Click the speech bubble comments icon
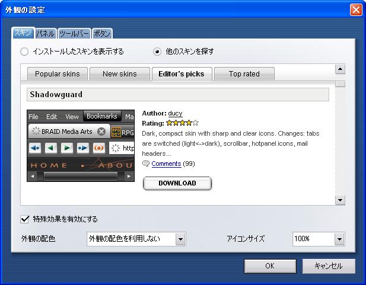Screen dimensions: 366x285 pyautogui.click(x=146, y=164)
